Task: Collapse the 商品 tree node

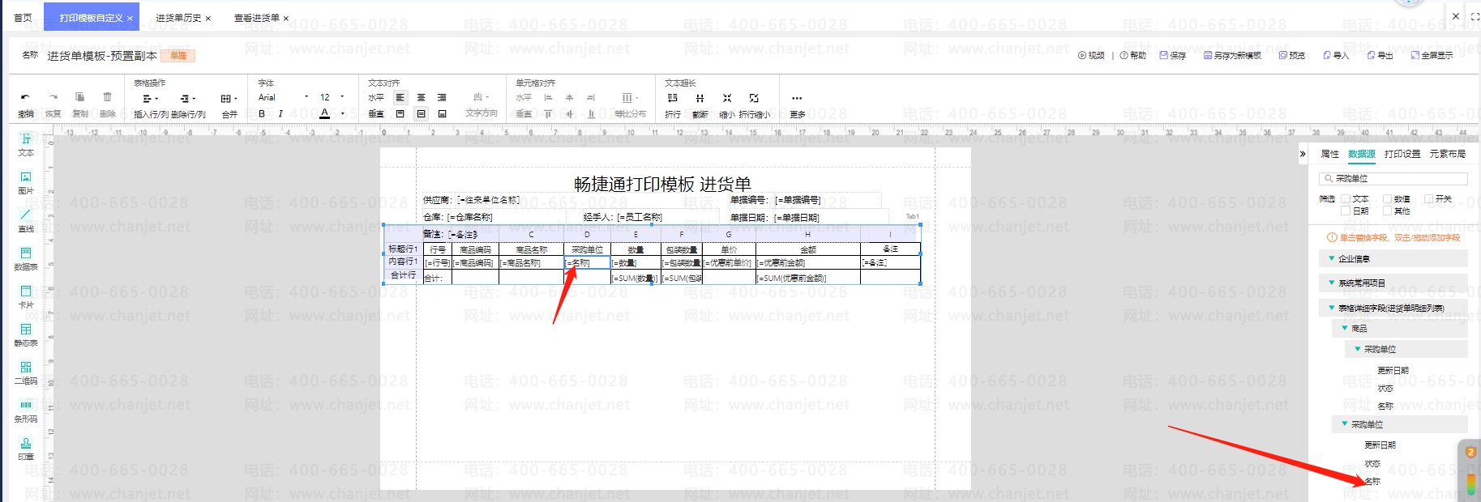Action: (x=1345, y=328)
